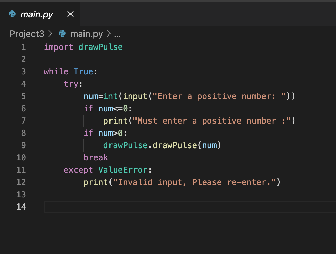Viewport: 336px width, 254px height.
Task: Click the ValueError exception name on line 11
Action: (x=123, y=170)
